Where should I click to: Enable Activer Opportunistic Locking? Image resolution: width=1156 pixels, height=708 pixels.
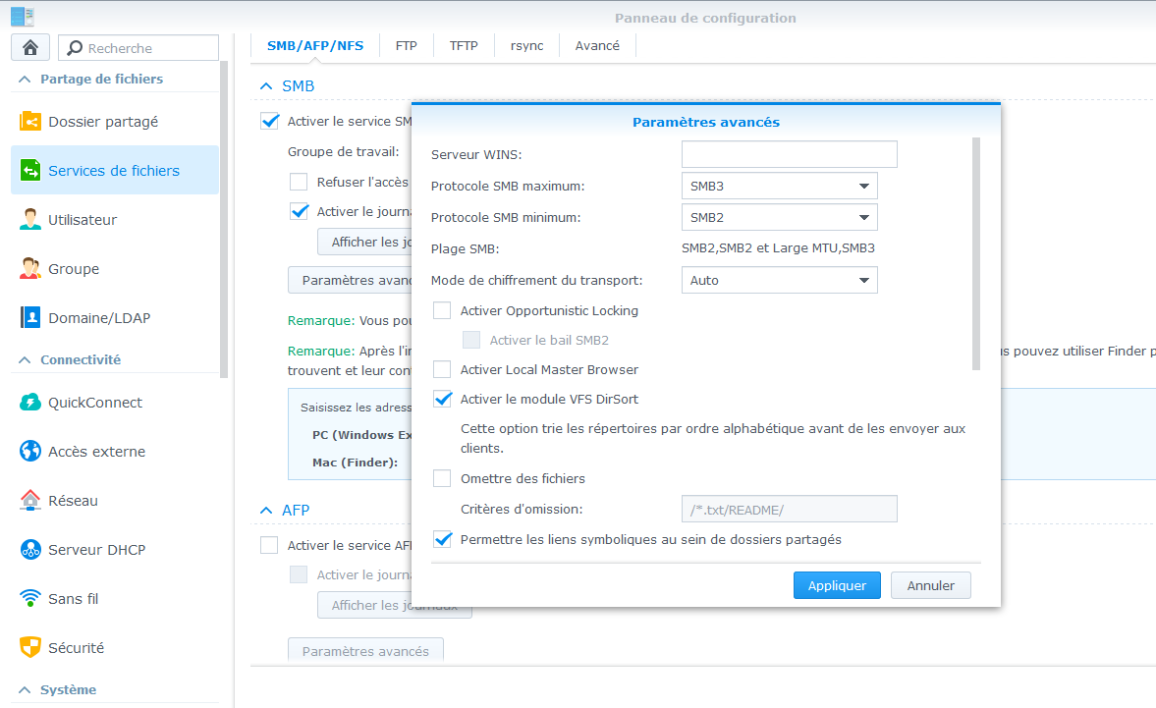click(442, 310)
